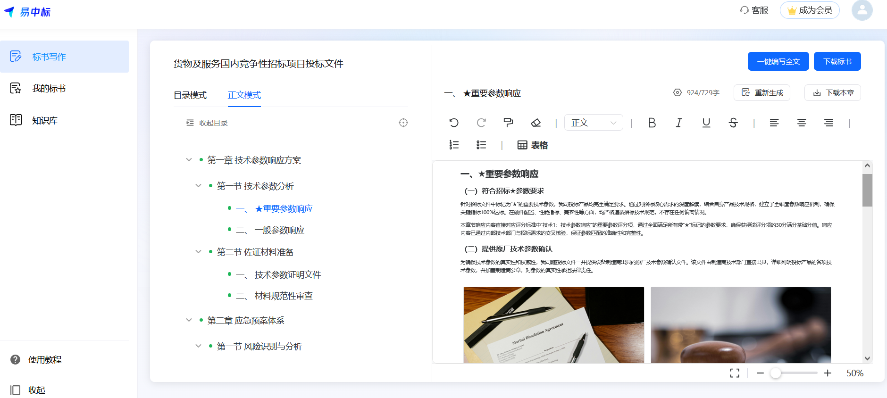The width and height of the screenshot is (887, 398).
Task: Click 一键编写全文 button
Action: pyautogui.click(x=778, y=61)
